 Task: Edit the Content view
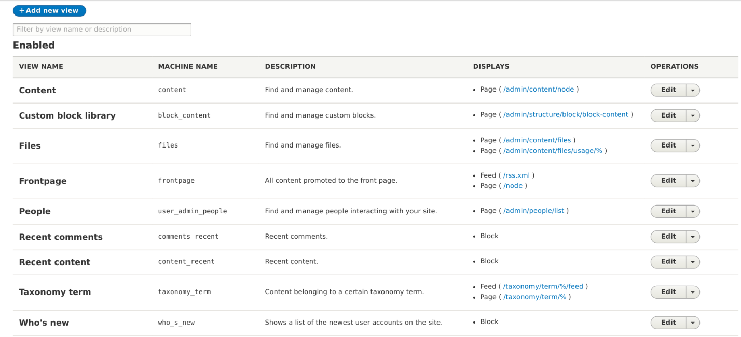coord(668,90)
